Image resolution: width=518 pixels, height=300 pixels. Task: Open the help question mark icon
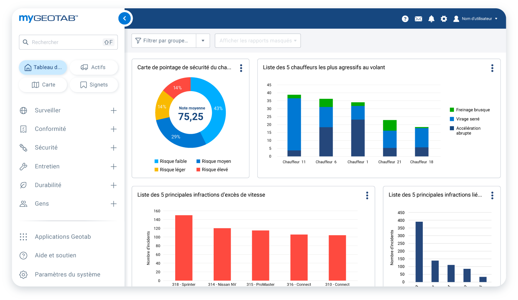pyautogui.click(x=405, y=19)
